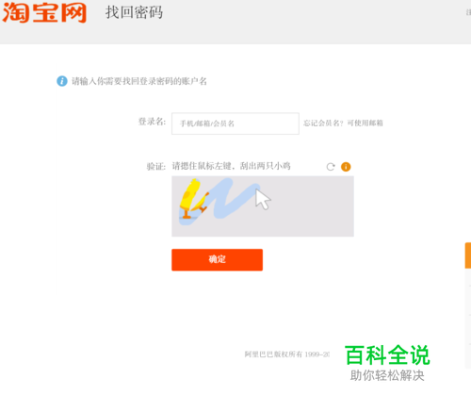Click the 找回密码 page title
Screen dimensions: 471x412
click(x=134, y=12)
